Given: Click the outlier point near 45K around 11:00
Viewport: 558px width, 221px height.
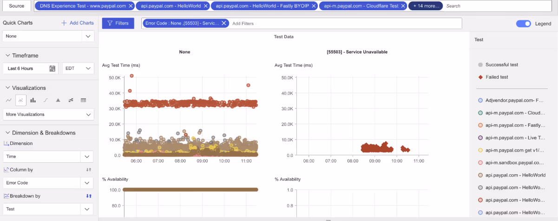Looking at the screenshot, I should coord(249,85).
